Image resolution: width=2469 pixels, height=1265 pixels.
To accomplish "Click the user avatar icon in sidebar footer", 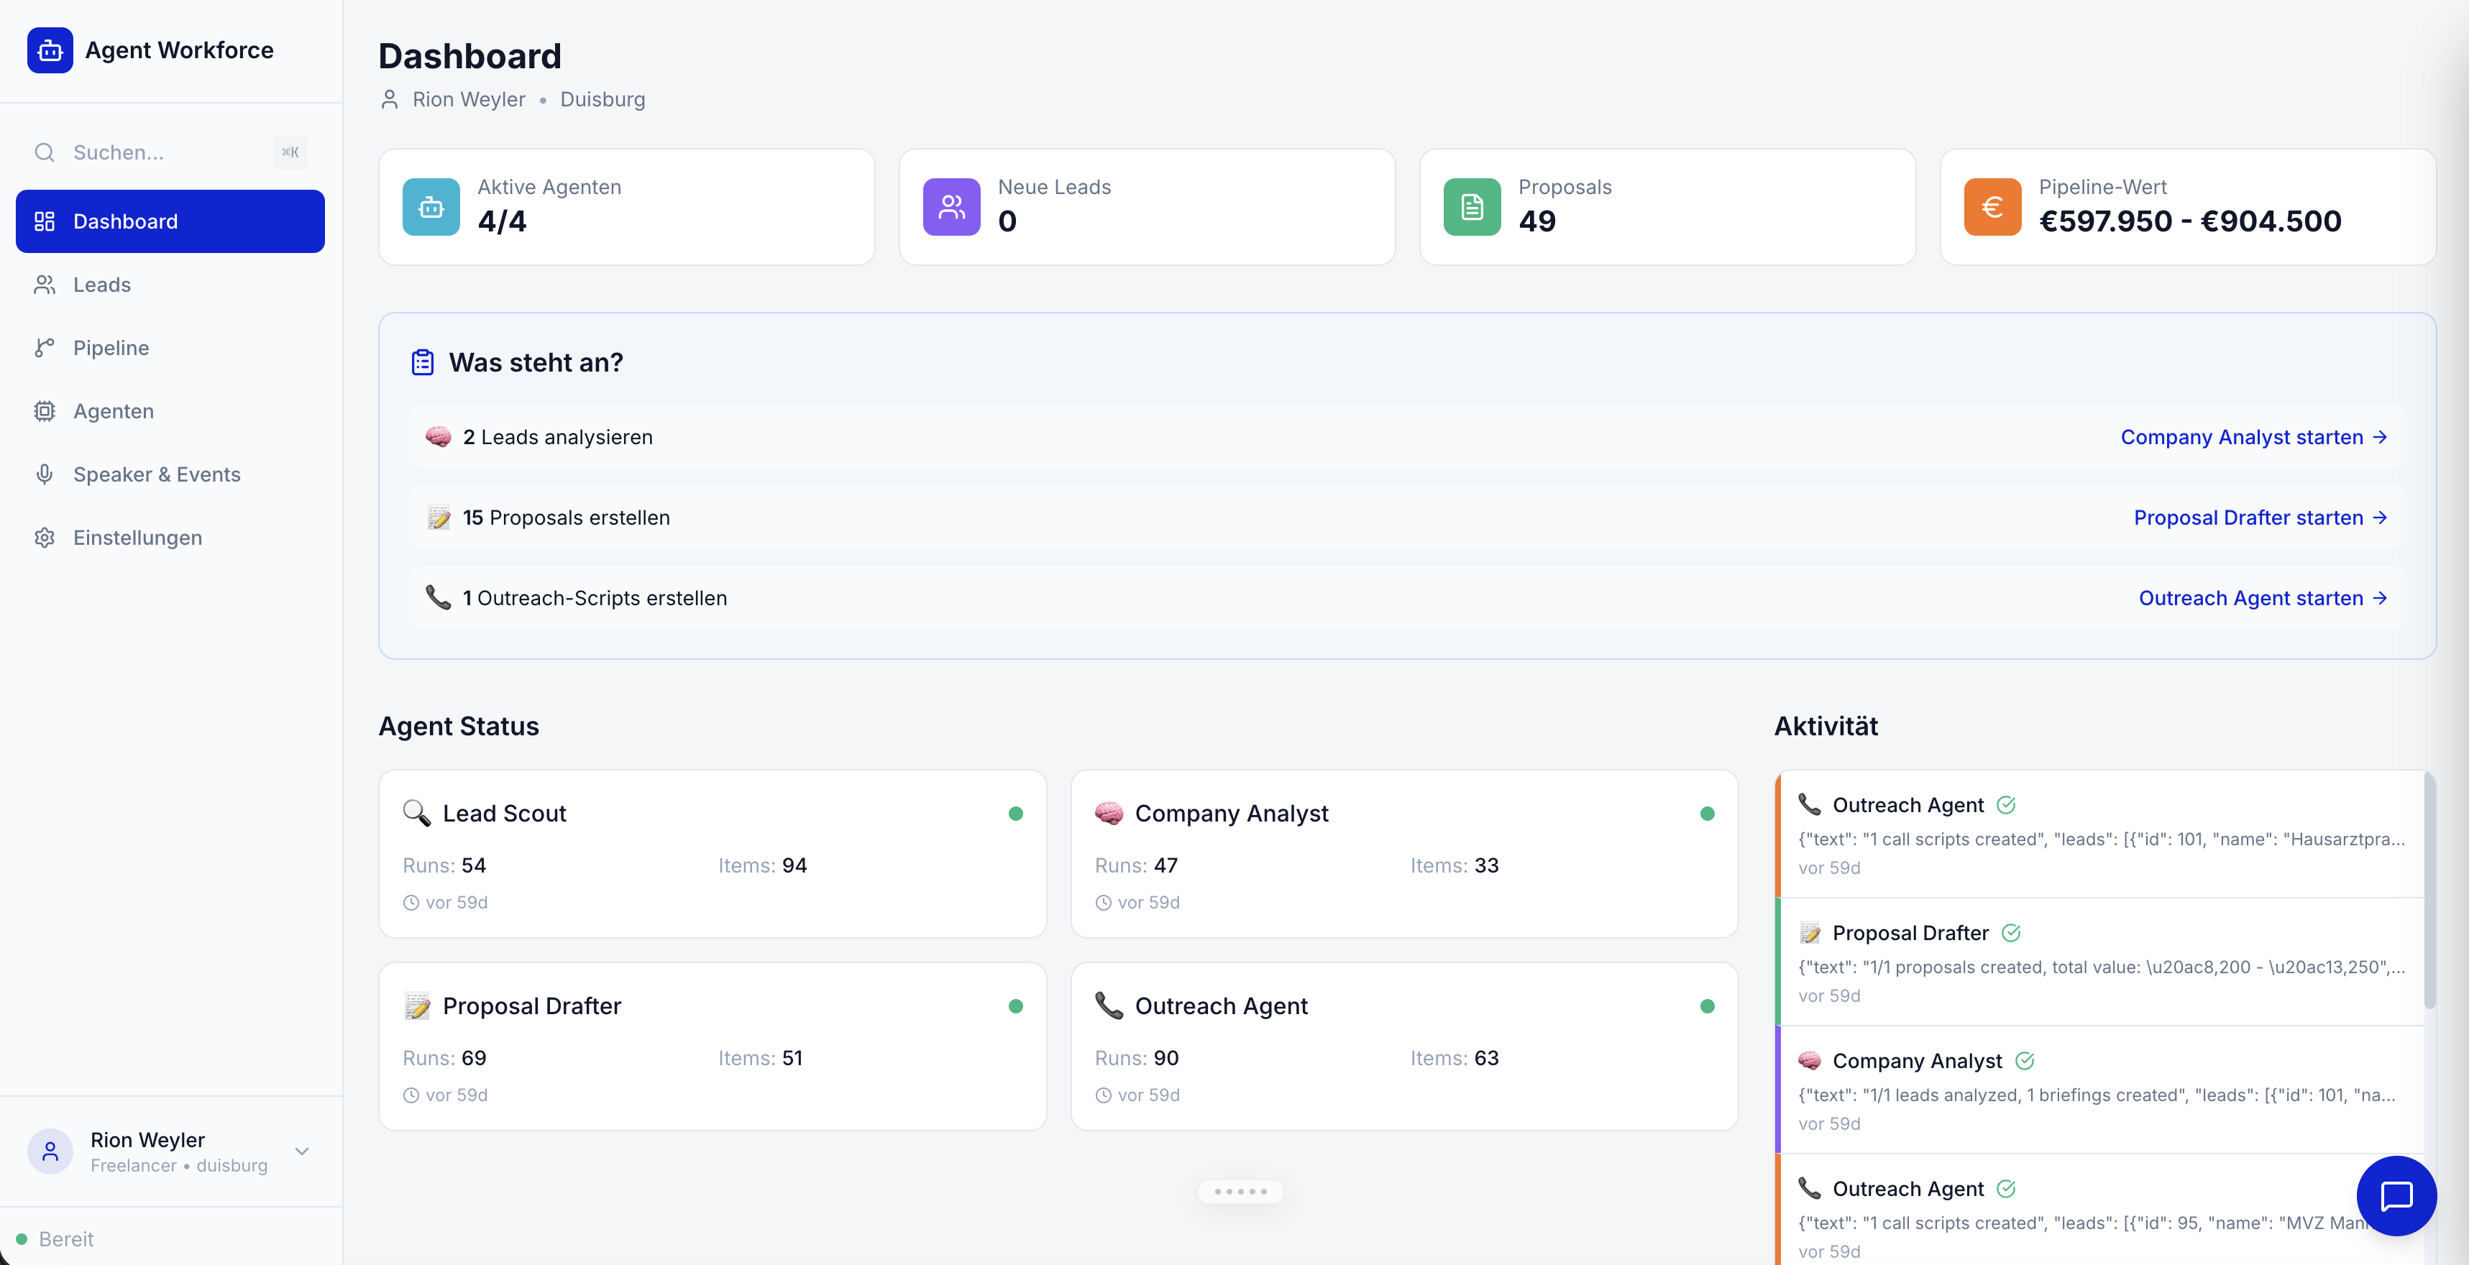I will pyautogui.click(x=50, y=1151).
